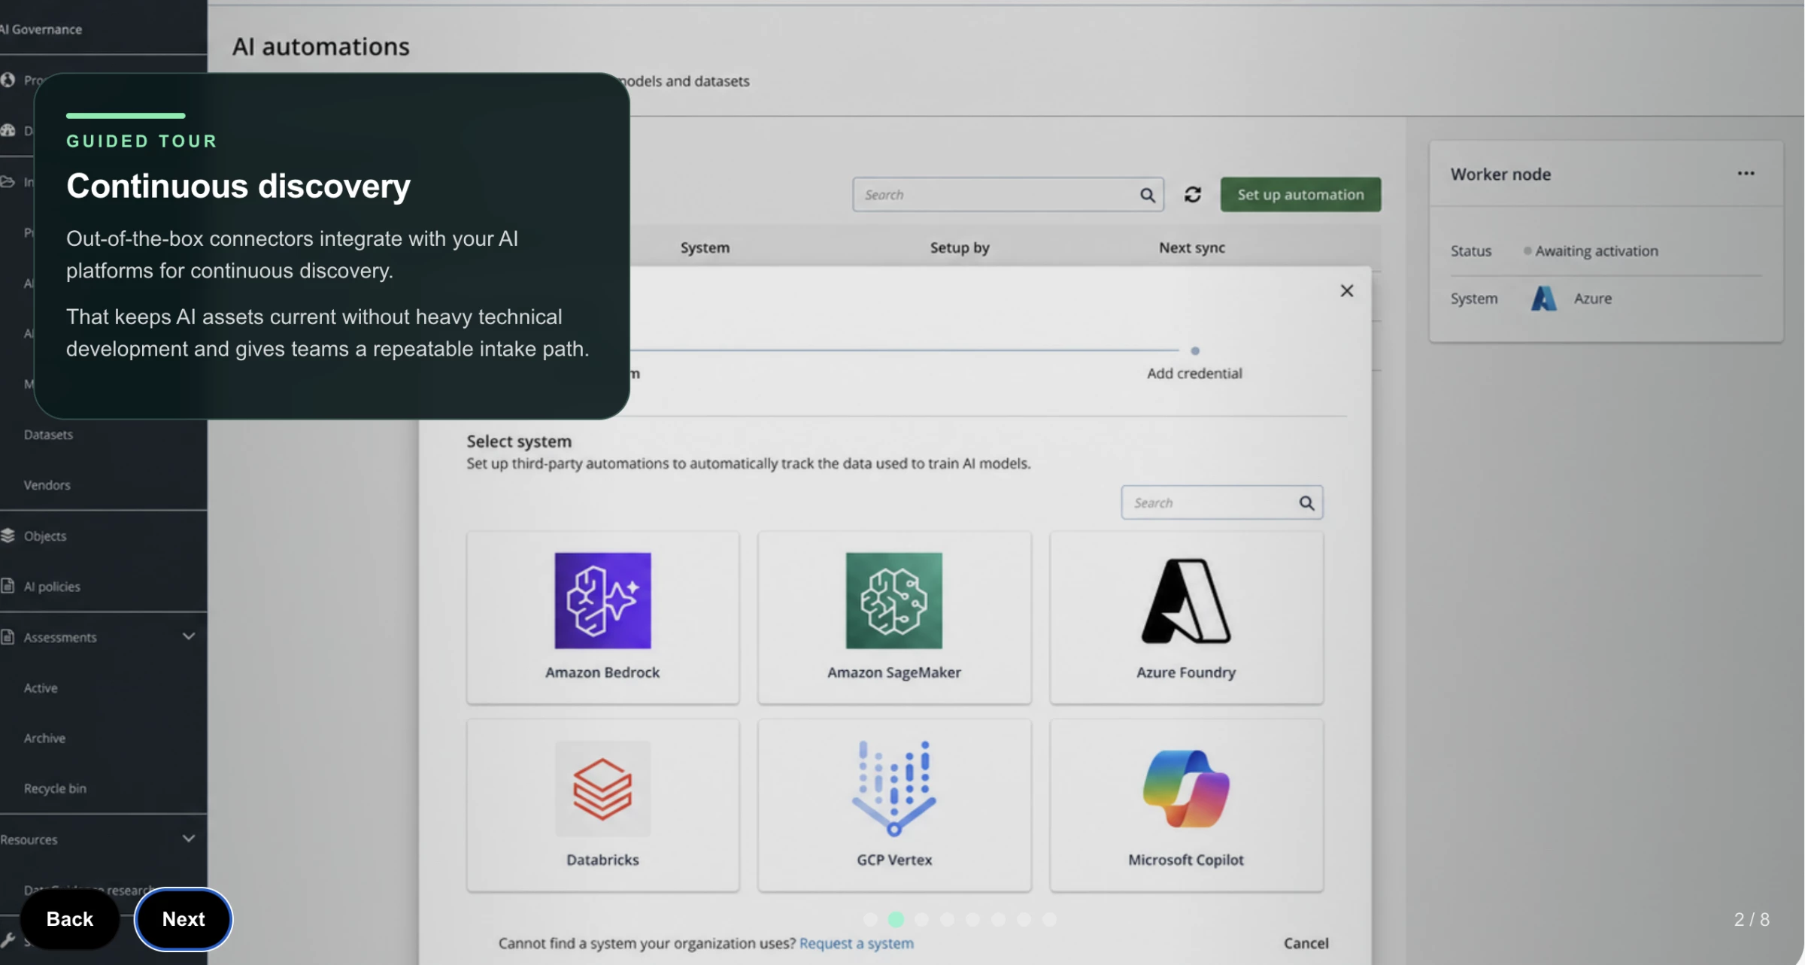Click the Objects stack icon in sidebar
Viewport: 1805px width, 965px height.
click(8, 536)
